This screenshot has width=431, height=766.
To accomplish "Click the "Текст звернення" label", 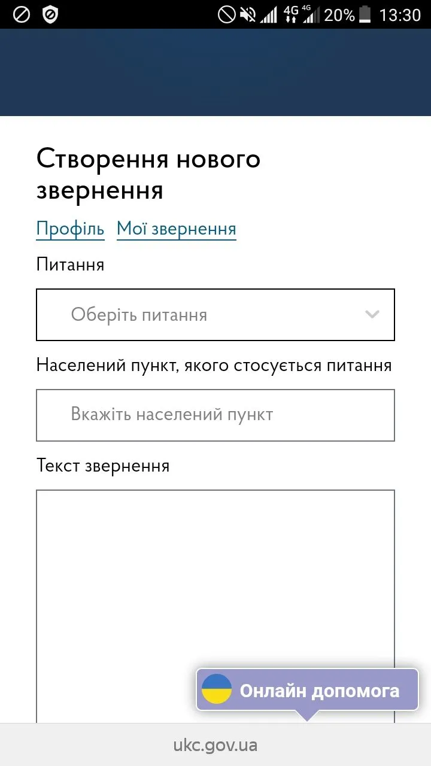I will (x=103, y=466).
